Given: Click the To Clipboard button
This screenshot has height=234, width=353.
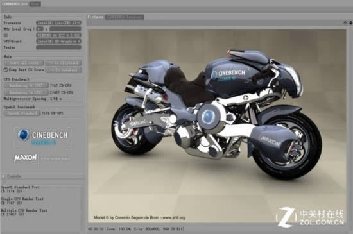Looking at the screenshot, I should [64, 63].
